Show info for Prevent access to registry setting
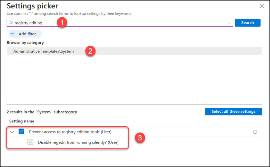The image size is (270, 167). coord(255,132)
